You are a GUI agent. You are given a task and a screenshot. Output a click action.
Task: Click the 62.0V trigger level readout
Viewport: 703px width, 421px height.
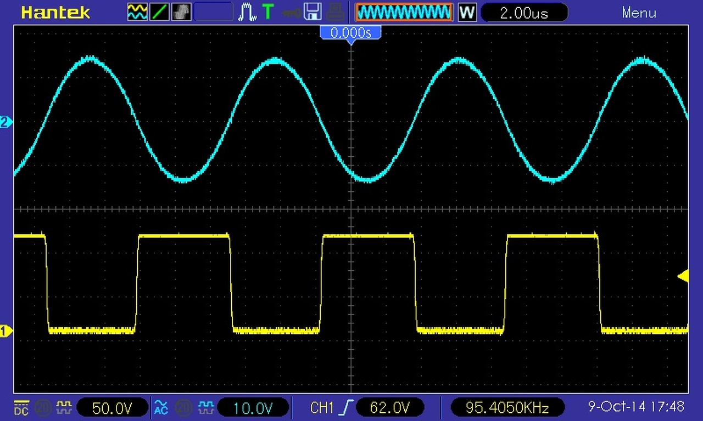coord(390,407)
